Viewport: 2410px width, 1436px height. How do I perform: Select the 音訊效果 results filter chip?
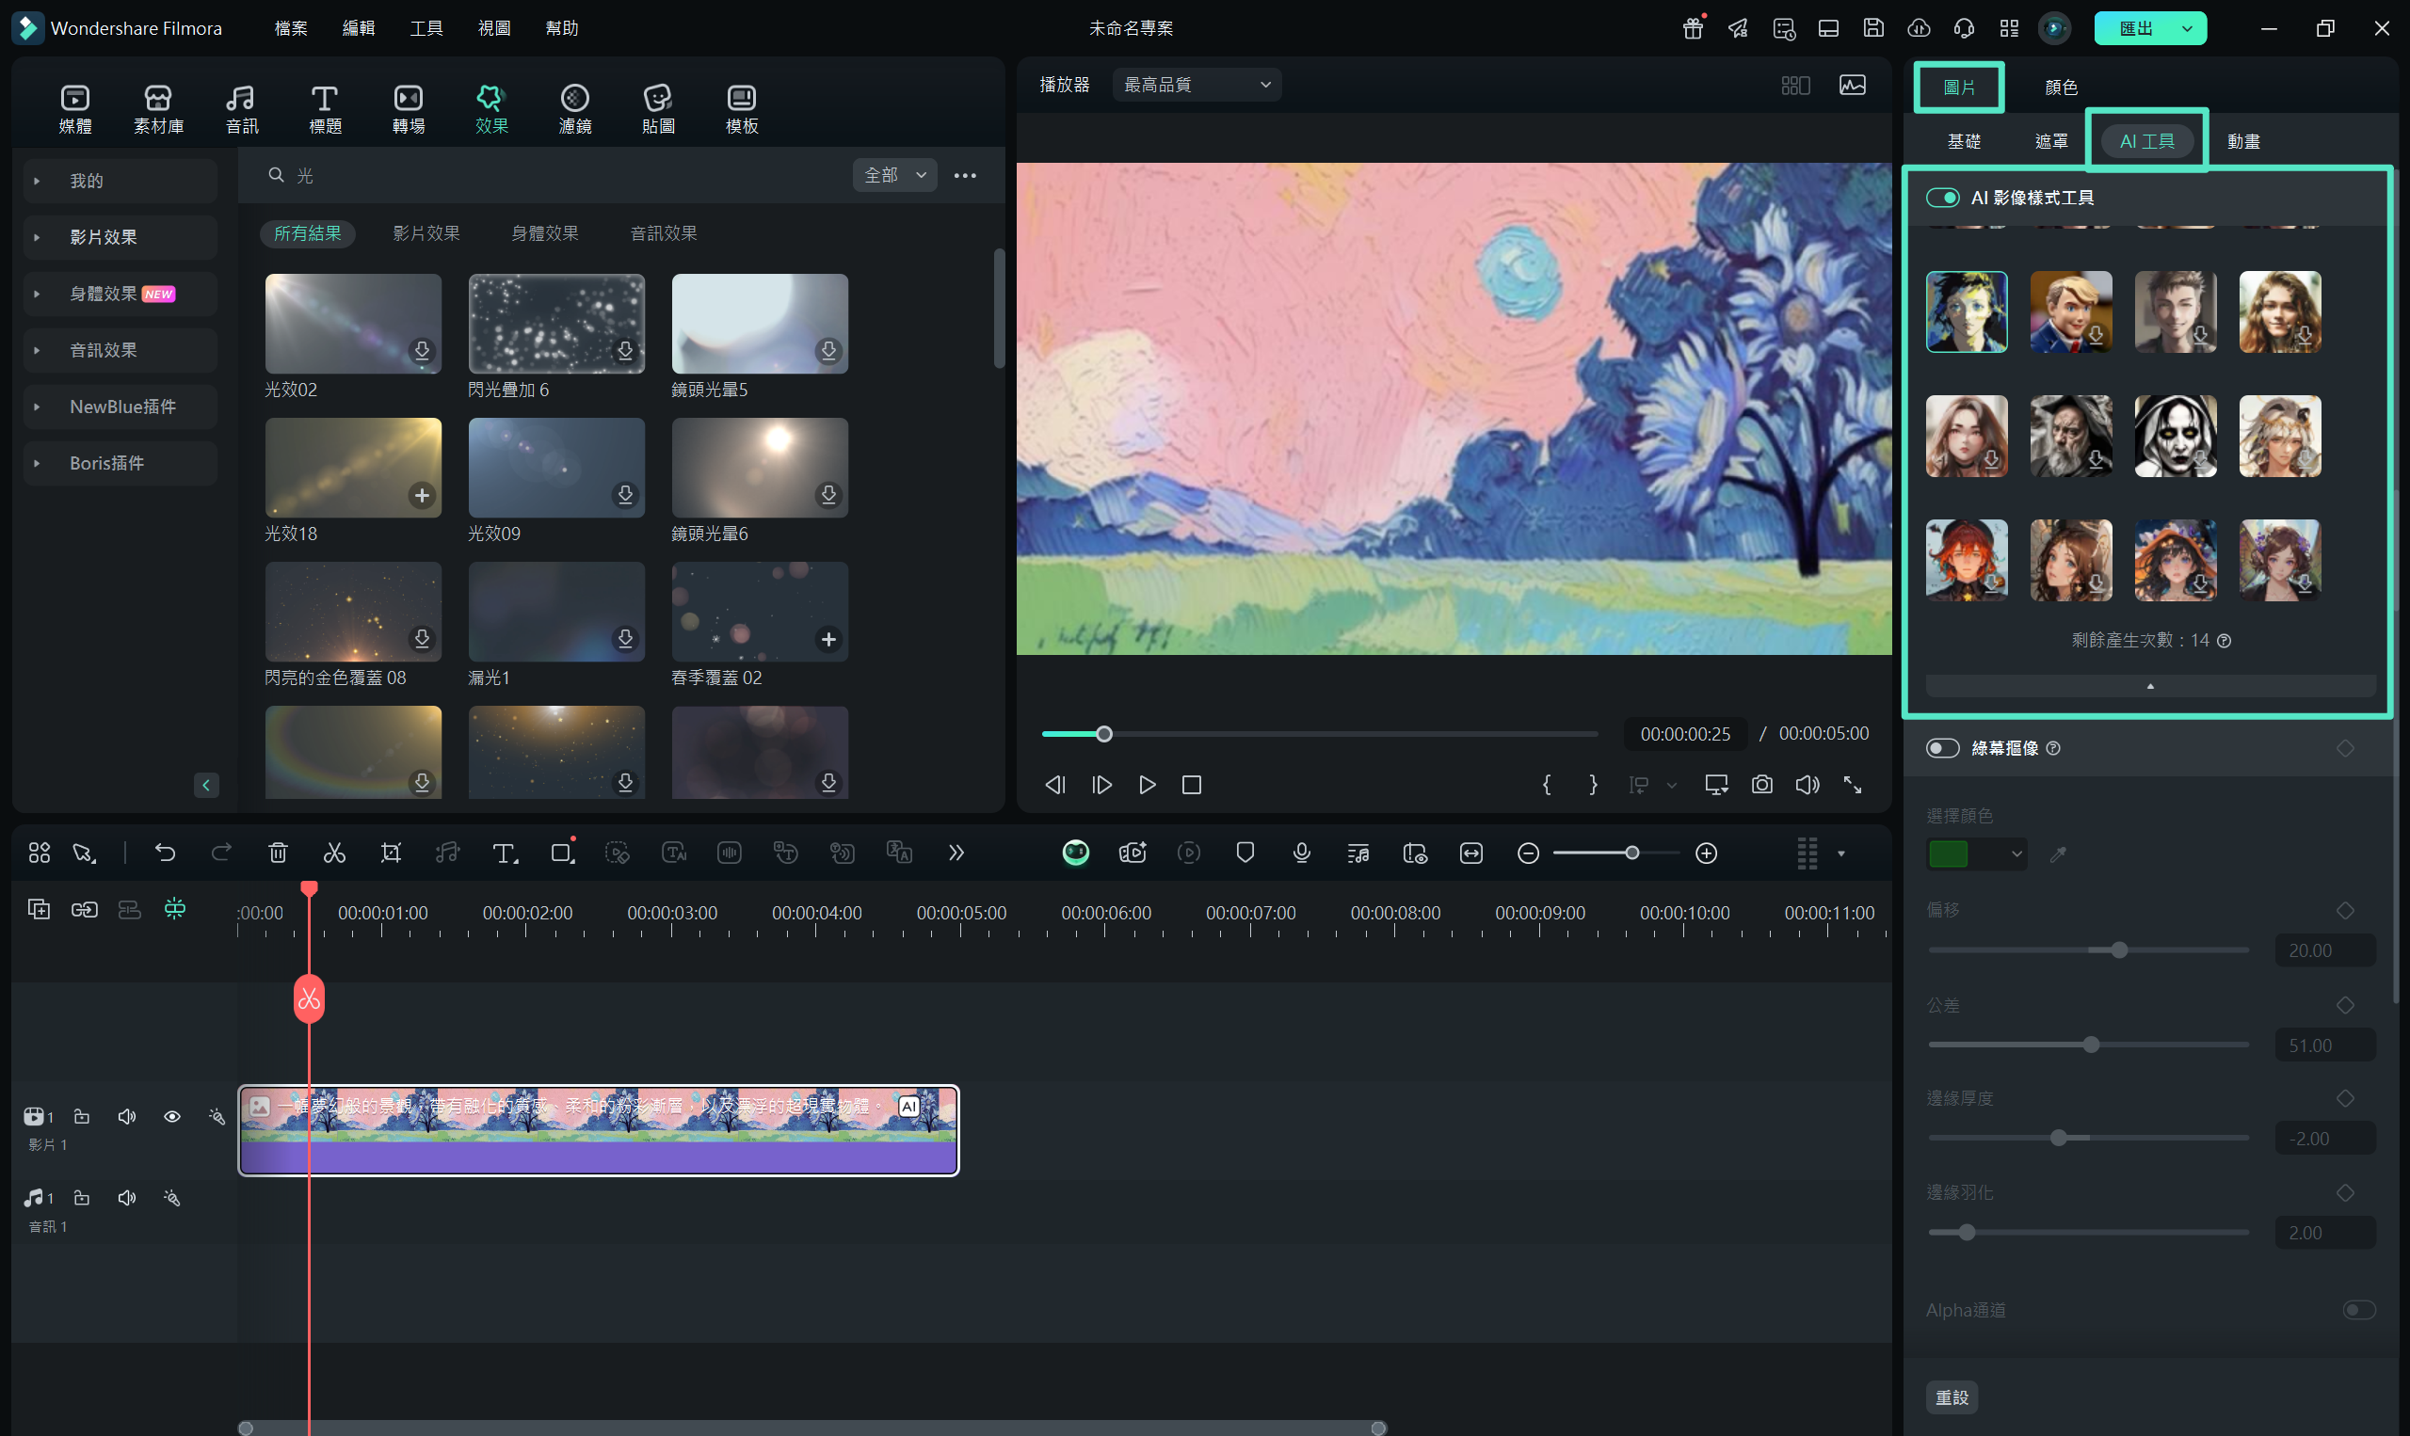663,233
